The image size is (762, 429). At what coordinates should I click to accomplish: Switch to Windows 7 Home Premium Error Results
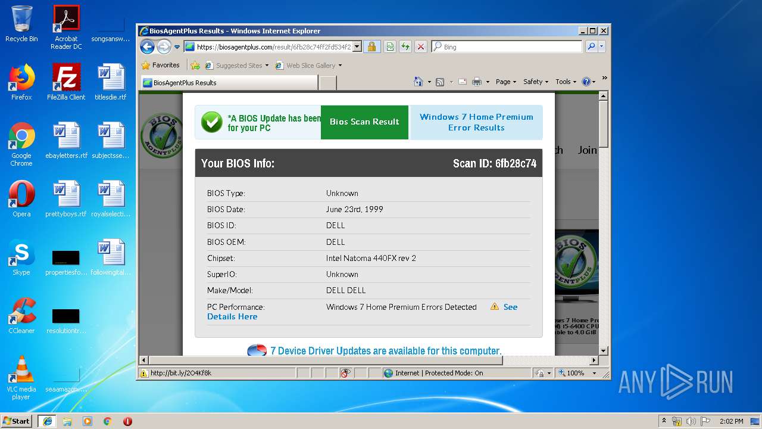(x=476, y=122)
